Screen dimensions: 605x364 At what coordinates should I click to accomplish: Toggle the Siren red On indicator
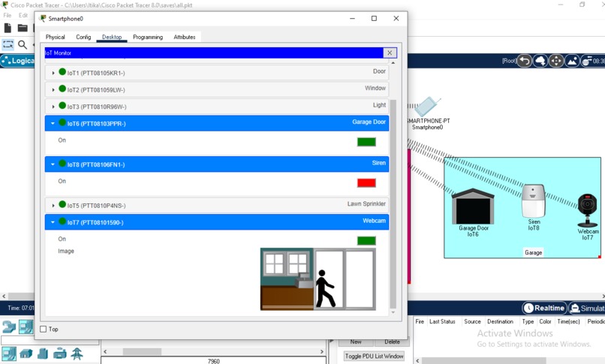coord(366,183)
